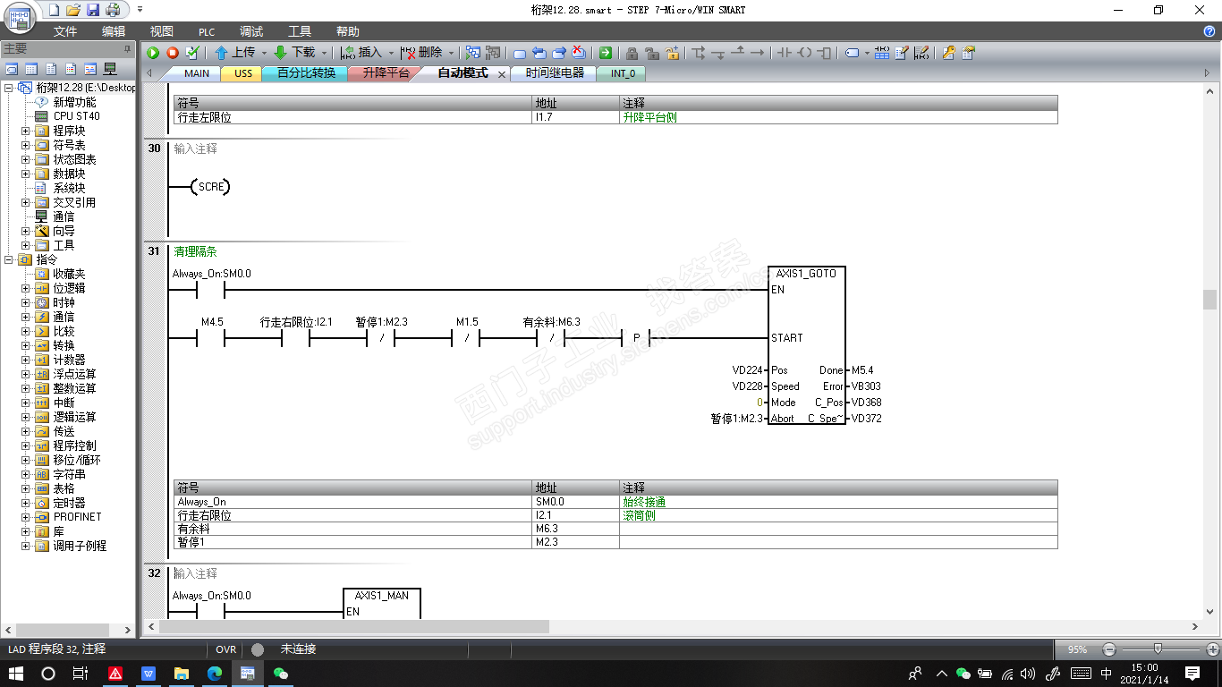Click the POU comments notepad icon
Viewport: 1222px width, 687px height.
902,53
